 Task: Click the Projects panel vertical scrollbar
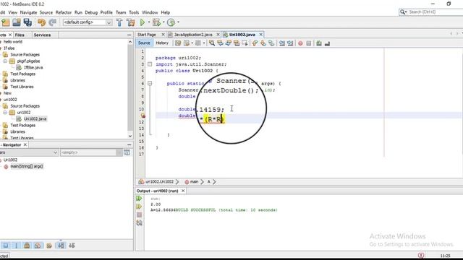pyautogui.click(x=130, y=88)
